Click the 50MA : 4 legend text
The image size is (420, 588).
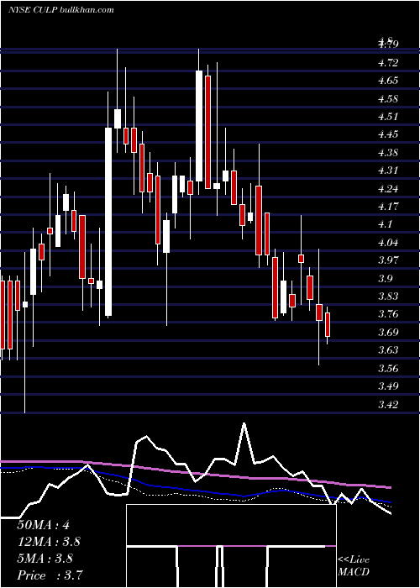point(44,525)
